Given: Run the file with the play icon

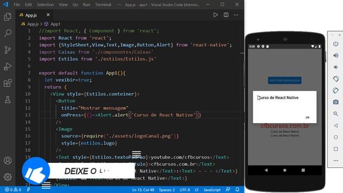Looking at the screenshot, I should coord(215,15).
